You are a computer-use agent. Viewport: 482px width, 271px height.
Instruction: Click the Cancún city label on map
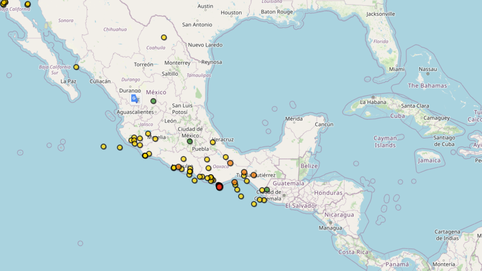point(324,124)
